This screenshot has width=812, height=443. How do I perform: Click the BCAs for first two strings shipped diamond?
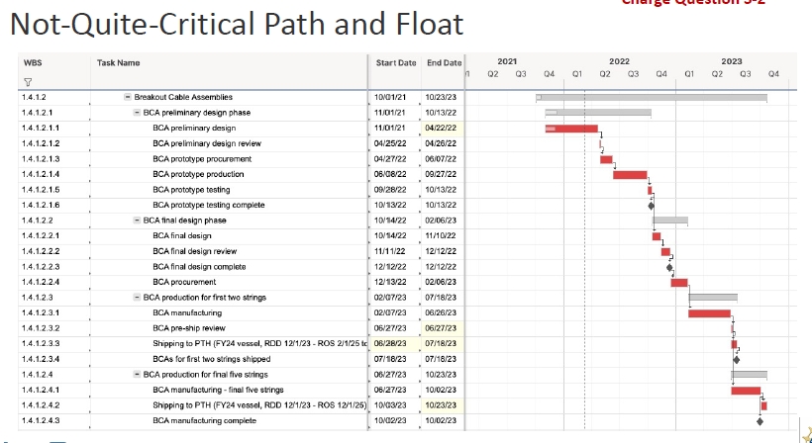pyautogui.click(x=736, y=360)
